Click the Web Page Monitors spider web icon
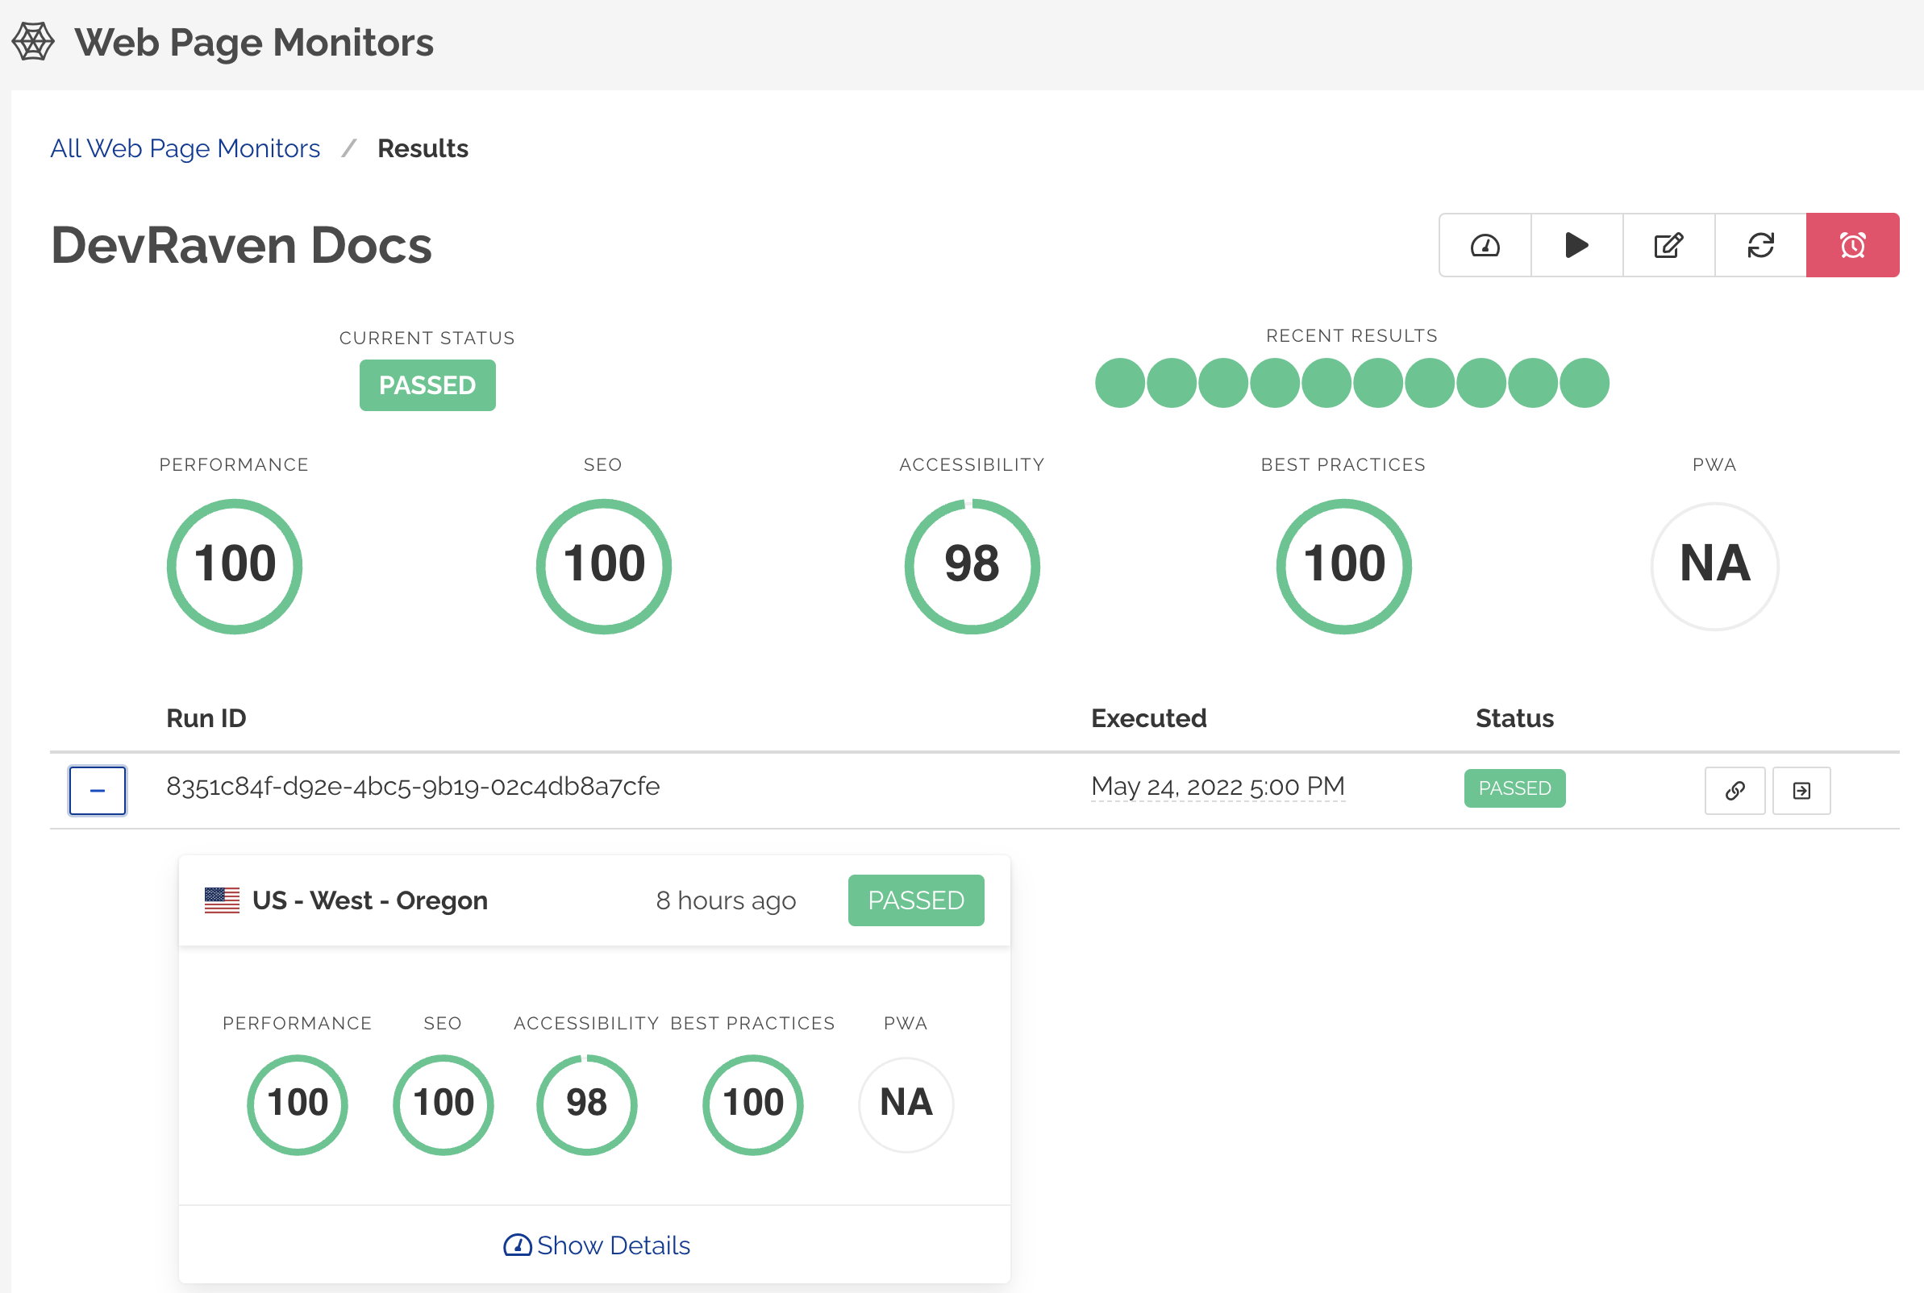 (33, 41)
